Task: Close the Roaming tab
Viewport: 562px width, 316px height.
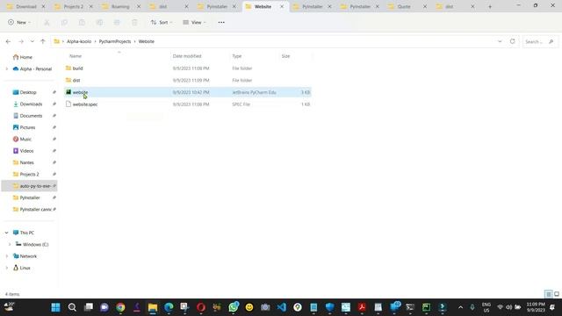Action: pos(139,6)
